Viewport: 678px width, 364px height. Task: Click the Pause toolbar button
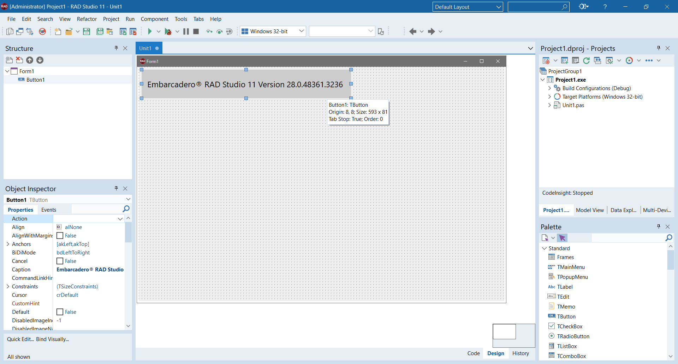click(186, 31)
